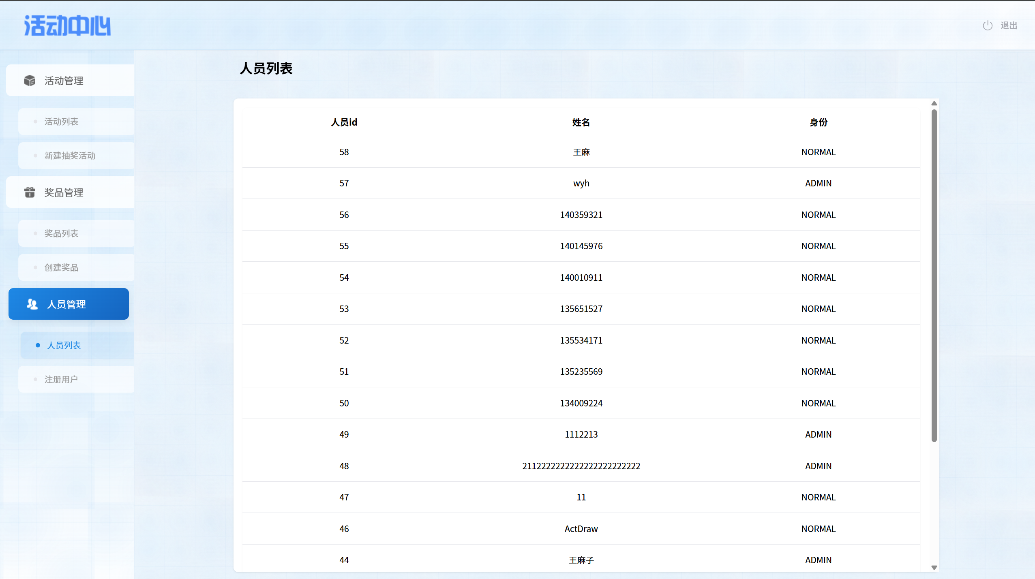The height and width of the screenshot is (579, 1035).
Task: Click the gift icon beside 奖品管理
Action: coord(30,192)
